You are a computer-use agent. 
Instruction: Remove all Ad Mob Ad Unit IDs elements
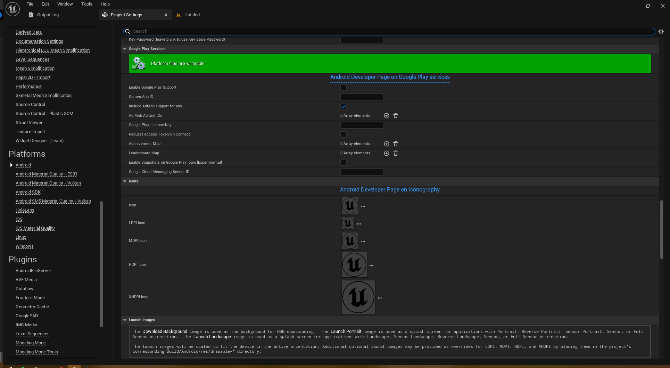(395, 116)
